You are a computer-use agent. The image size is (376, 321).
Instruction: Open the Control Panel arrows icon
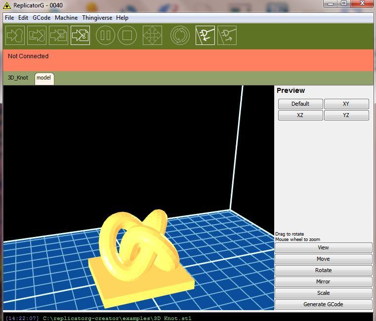point(152,36)
